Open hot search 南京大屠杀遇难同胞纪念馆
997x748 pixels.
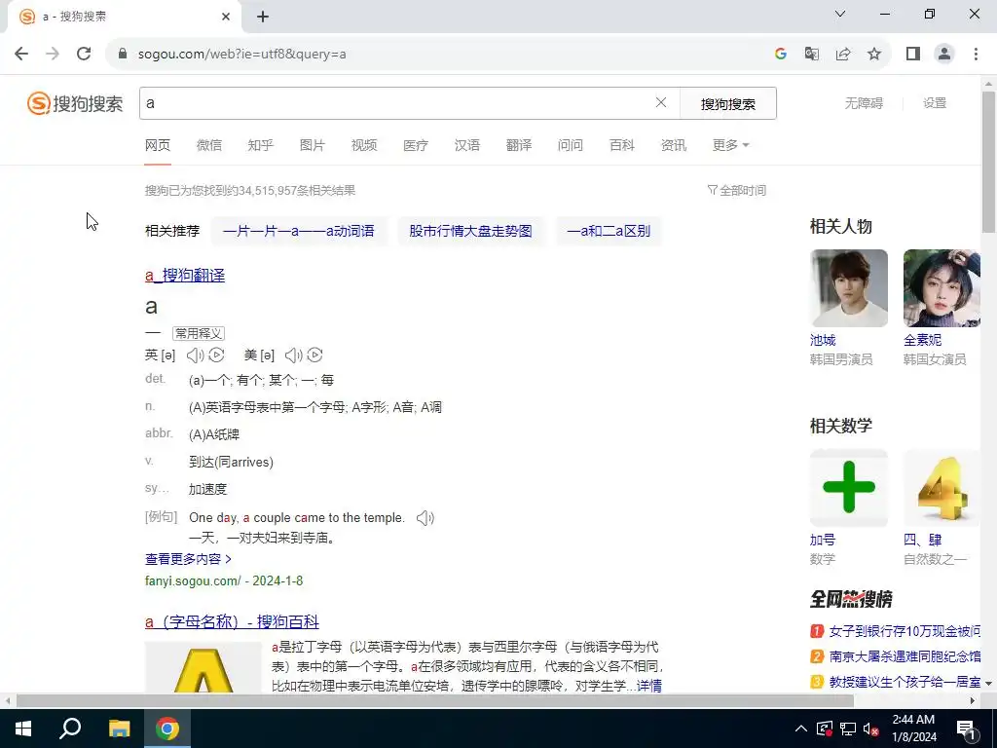(x=905, y=656)
